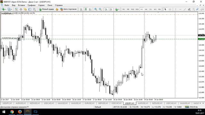Screen dimensions: 205x115
Task: Open the Вид menu
Action: tap(13, 5)
